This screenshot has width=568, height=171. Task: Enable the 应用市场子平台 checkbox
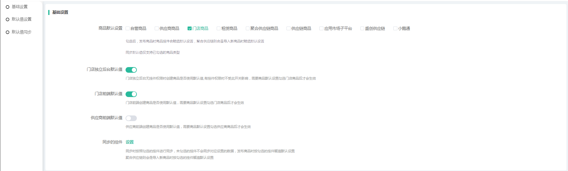(x=321, y=28)
